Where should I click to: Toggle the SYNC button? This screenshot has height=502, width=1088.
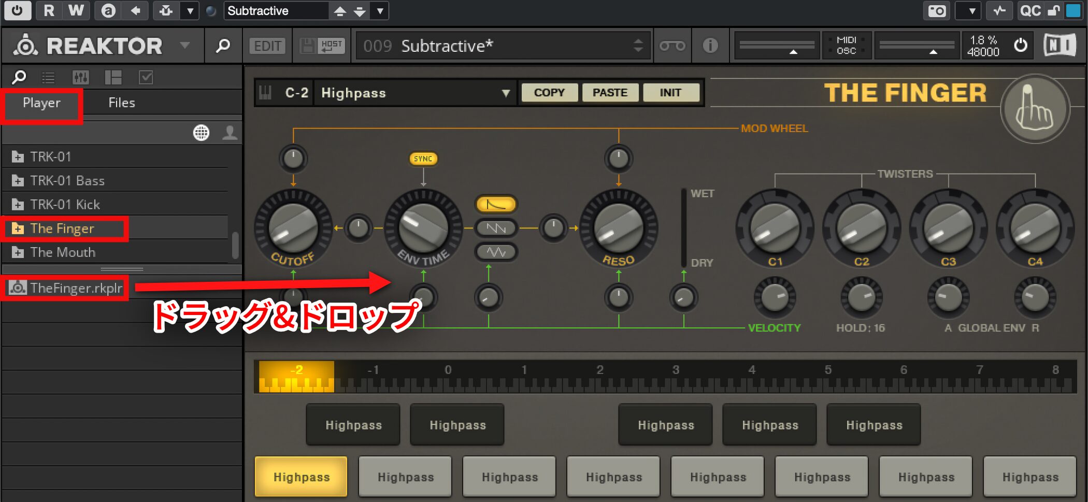click(423, 159)
